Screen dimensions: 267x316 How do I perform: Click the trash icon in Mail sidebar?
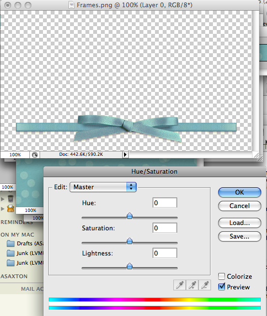[11, 199]
